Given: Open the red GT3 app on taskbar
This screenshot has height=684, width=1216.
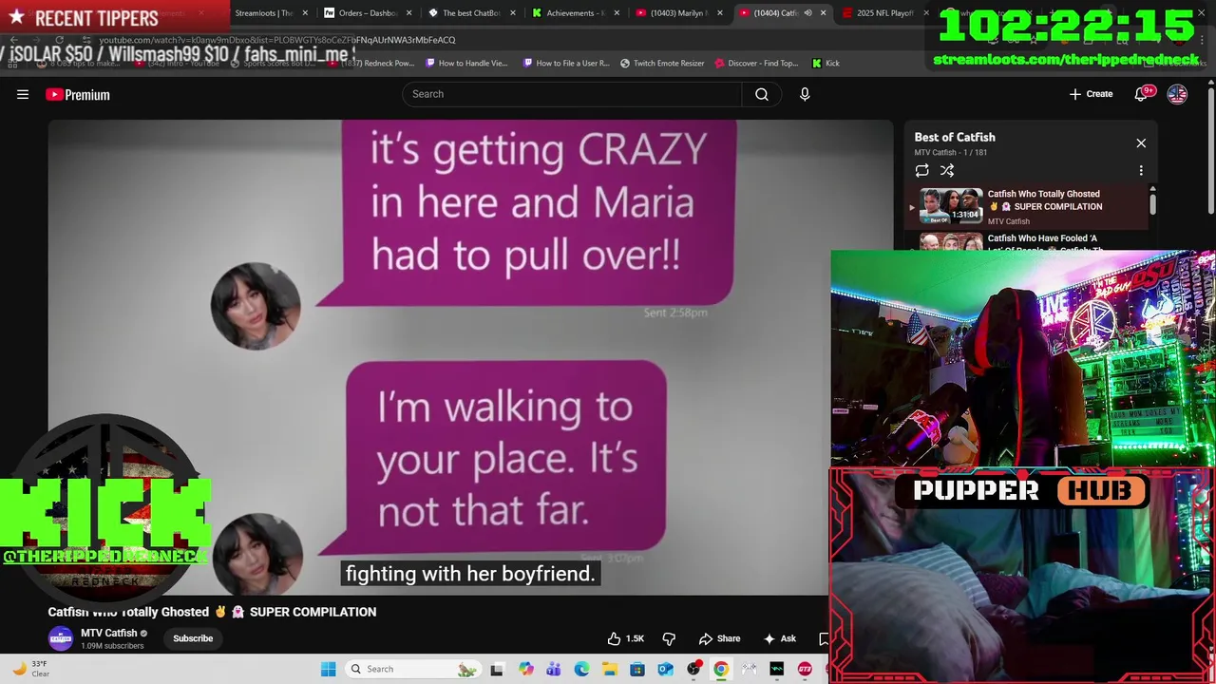Looking at the screenshot, I should [x=805, y=669].
